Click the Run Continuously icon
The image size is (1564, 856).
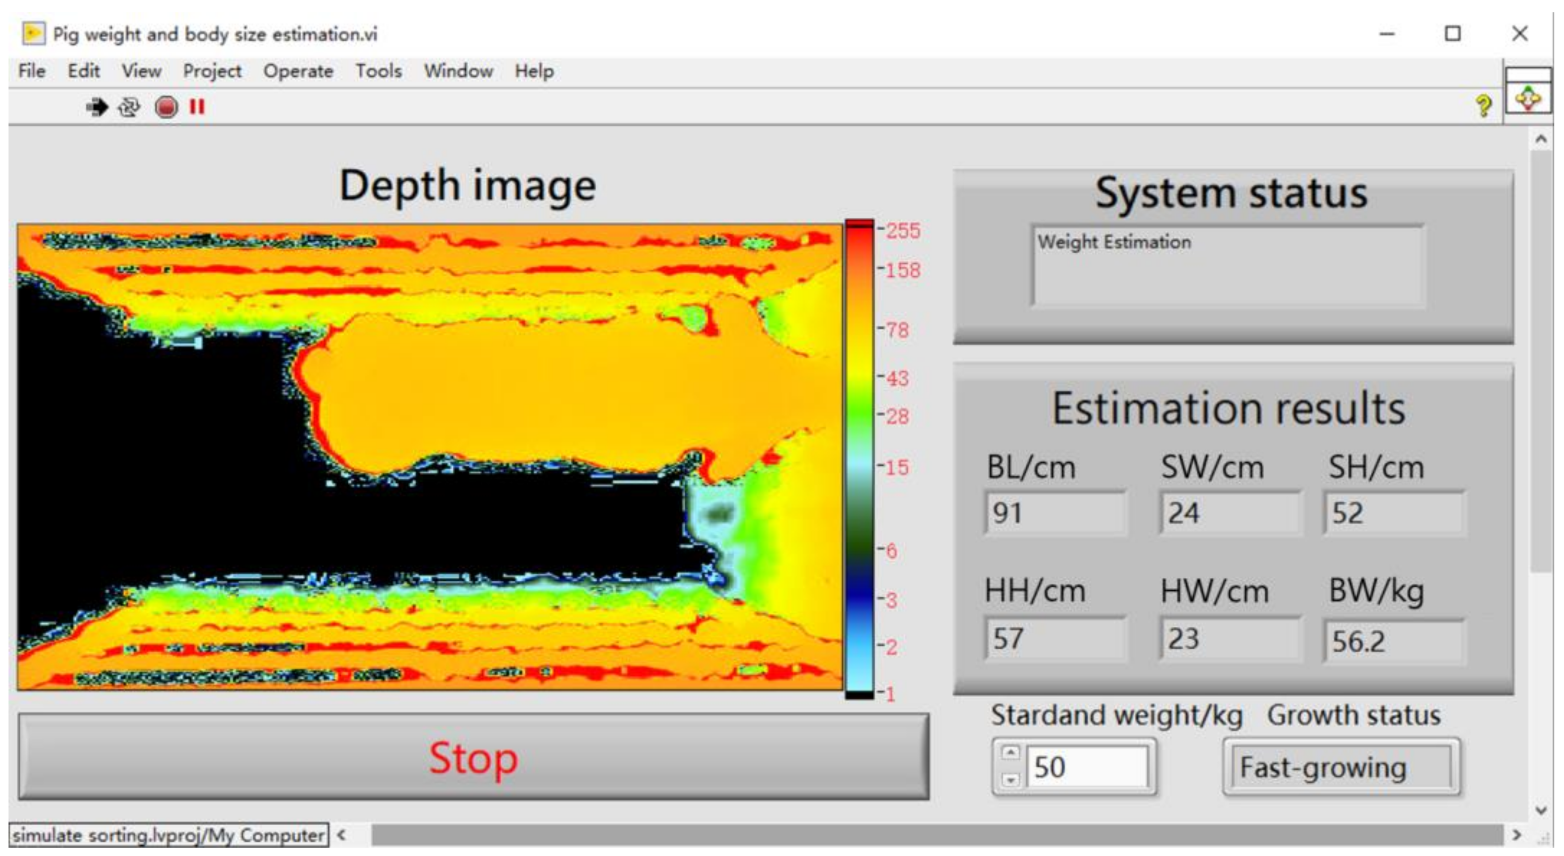point(129,107)
